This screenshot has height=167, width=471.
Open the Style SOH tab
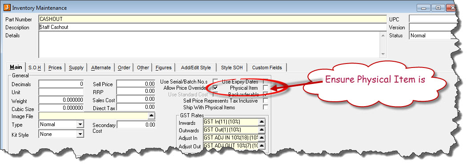pyautogui.click(x=232, y=68)
